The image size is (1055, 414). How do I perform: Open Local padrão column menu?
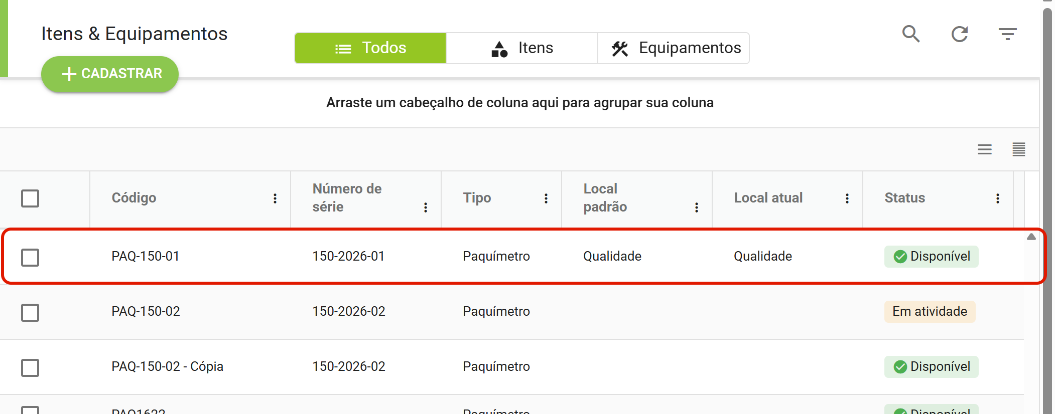pos(697,208)
